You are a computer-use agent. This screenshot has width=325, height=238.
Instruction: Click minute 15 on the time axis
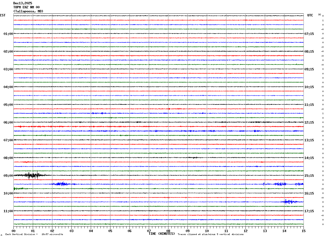(303, 231)
